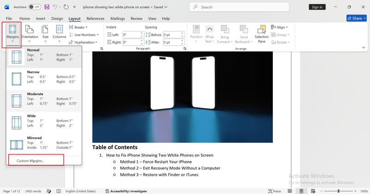This screenshot has height=194, width=370.
Task: Collapse the ribbon with chevron
Action: click(x=364, y=48)
